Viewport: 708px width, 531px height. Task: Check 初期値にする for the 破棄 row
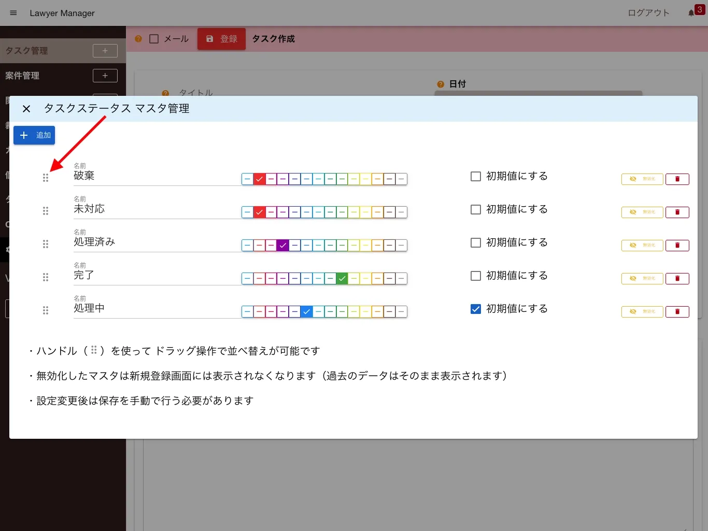(476, 176)
